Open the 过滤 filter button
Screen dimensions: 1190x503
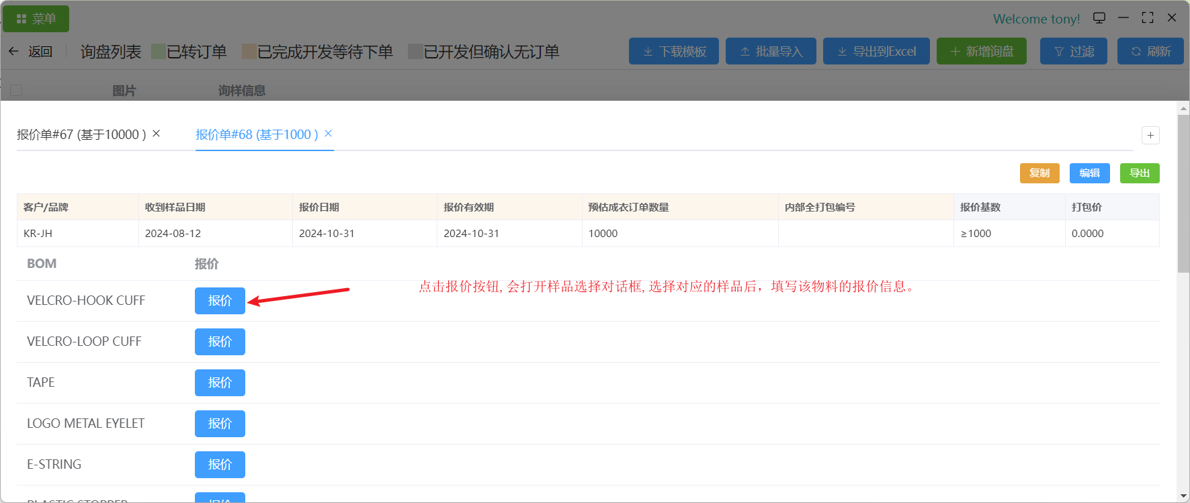coord(1074,52)
